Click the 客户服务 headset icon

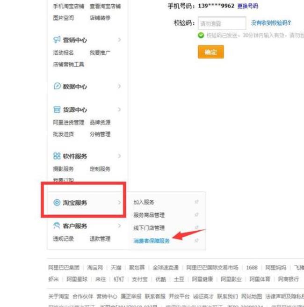57,226
